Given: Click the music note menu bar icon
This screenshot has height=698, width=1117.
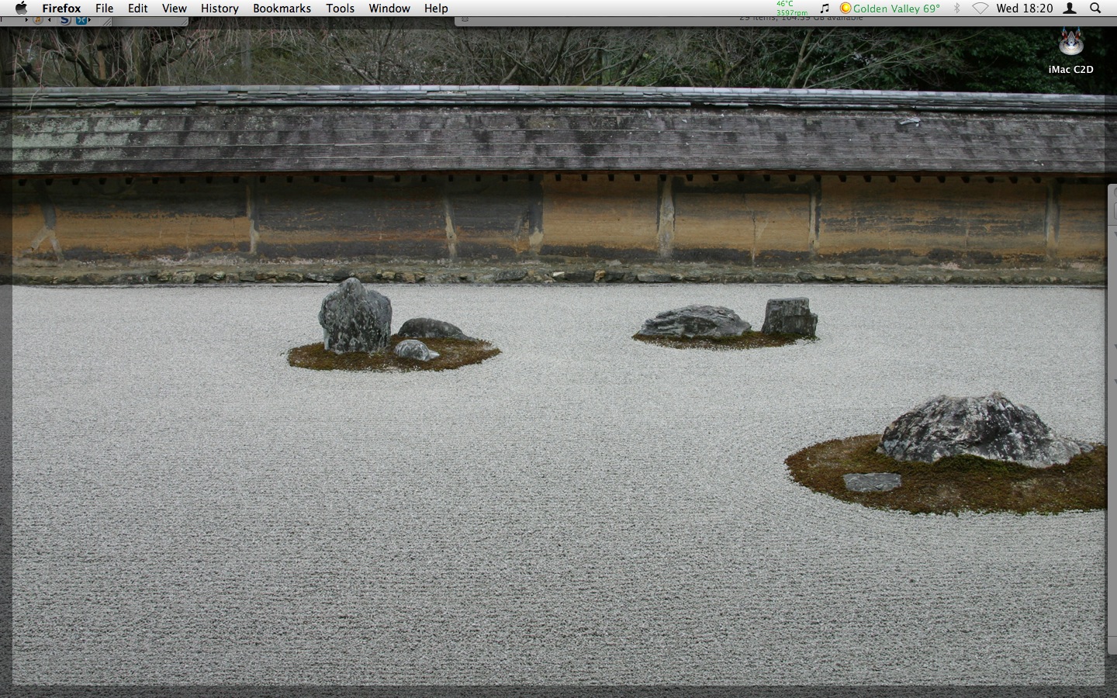Looking at the screenshot, I should [x=825, y=9].
